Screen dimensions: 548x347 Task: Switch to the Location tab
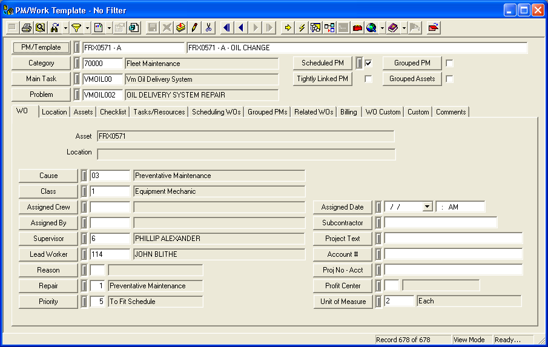(54, 112)
